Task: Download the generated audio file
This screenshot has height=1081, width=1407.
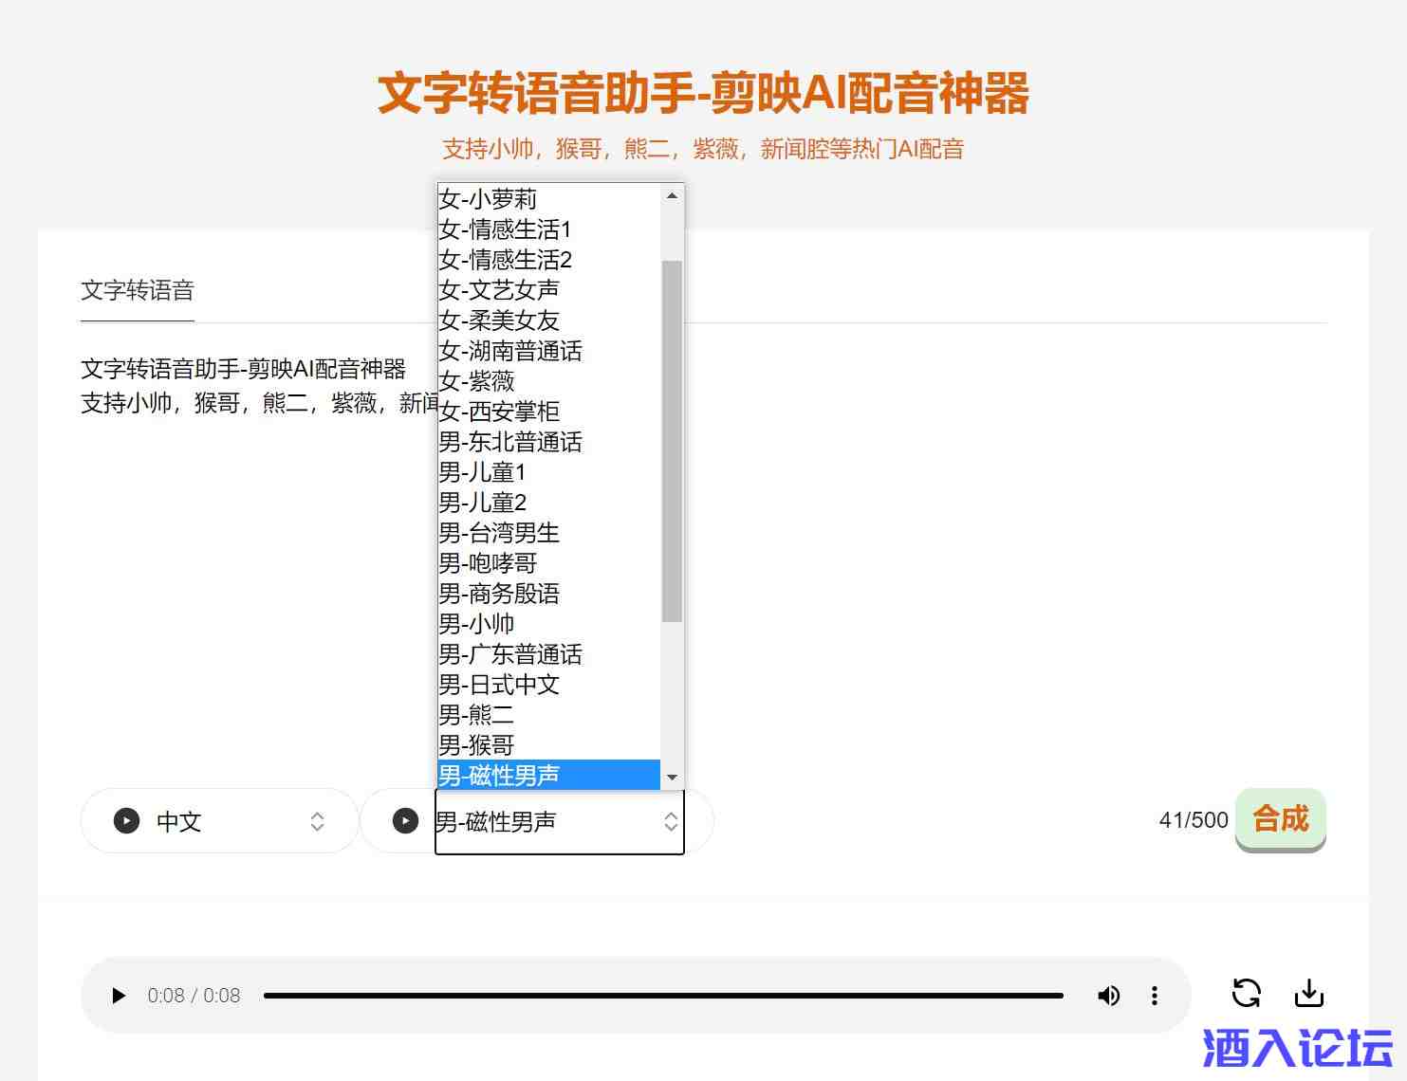Action: coord(1308,993)
